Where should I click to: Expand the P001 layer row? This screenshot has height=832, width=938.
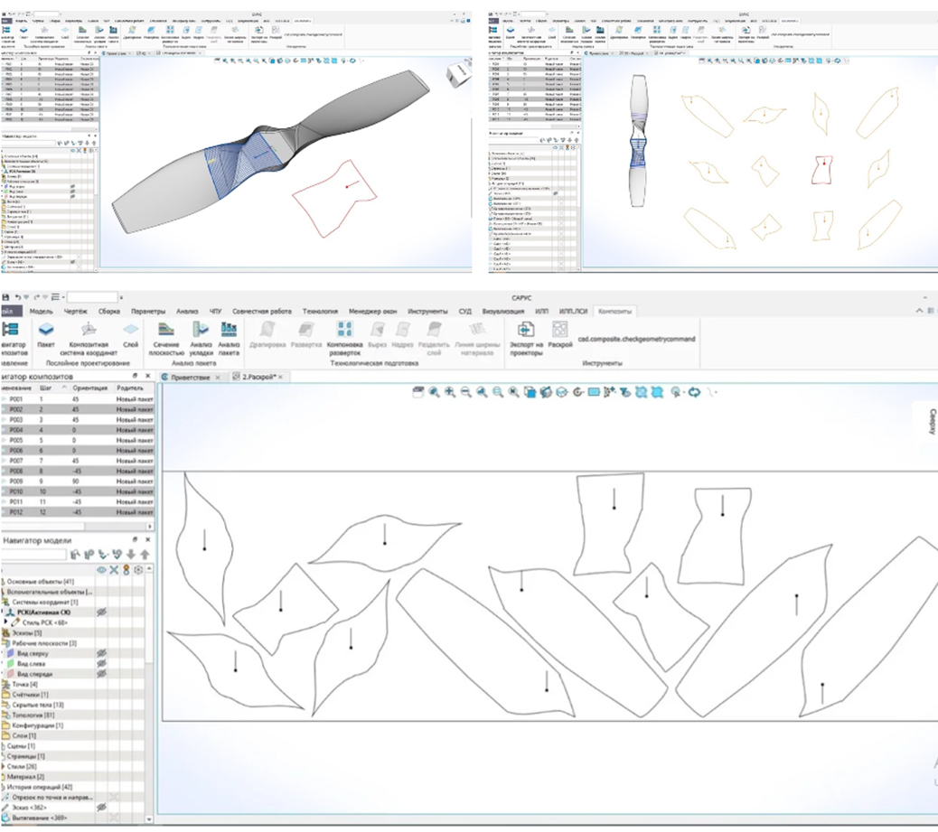click(x=5, y=399)
